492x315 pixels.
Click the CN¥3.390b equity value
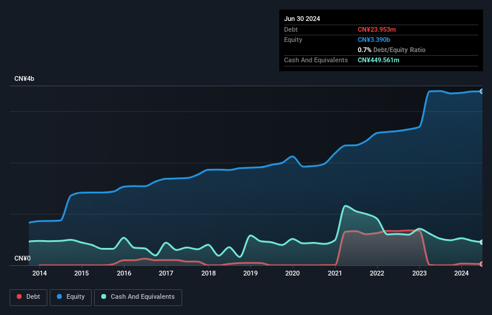pos(374,40)
